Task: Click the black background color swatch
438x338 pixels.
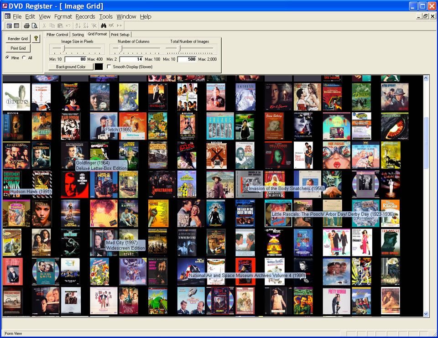Action: pos(99,67)
